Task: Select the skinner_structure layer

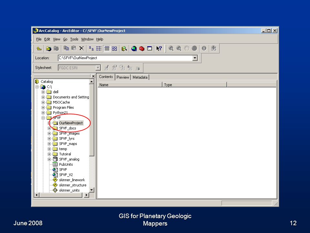Action: pos(73,185)
